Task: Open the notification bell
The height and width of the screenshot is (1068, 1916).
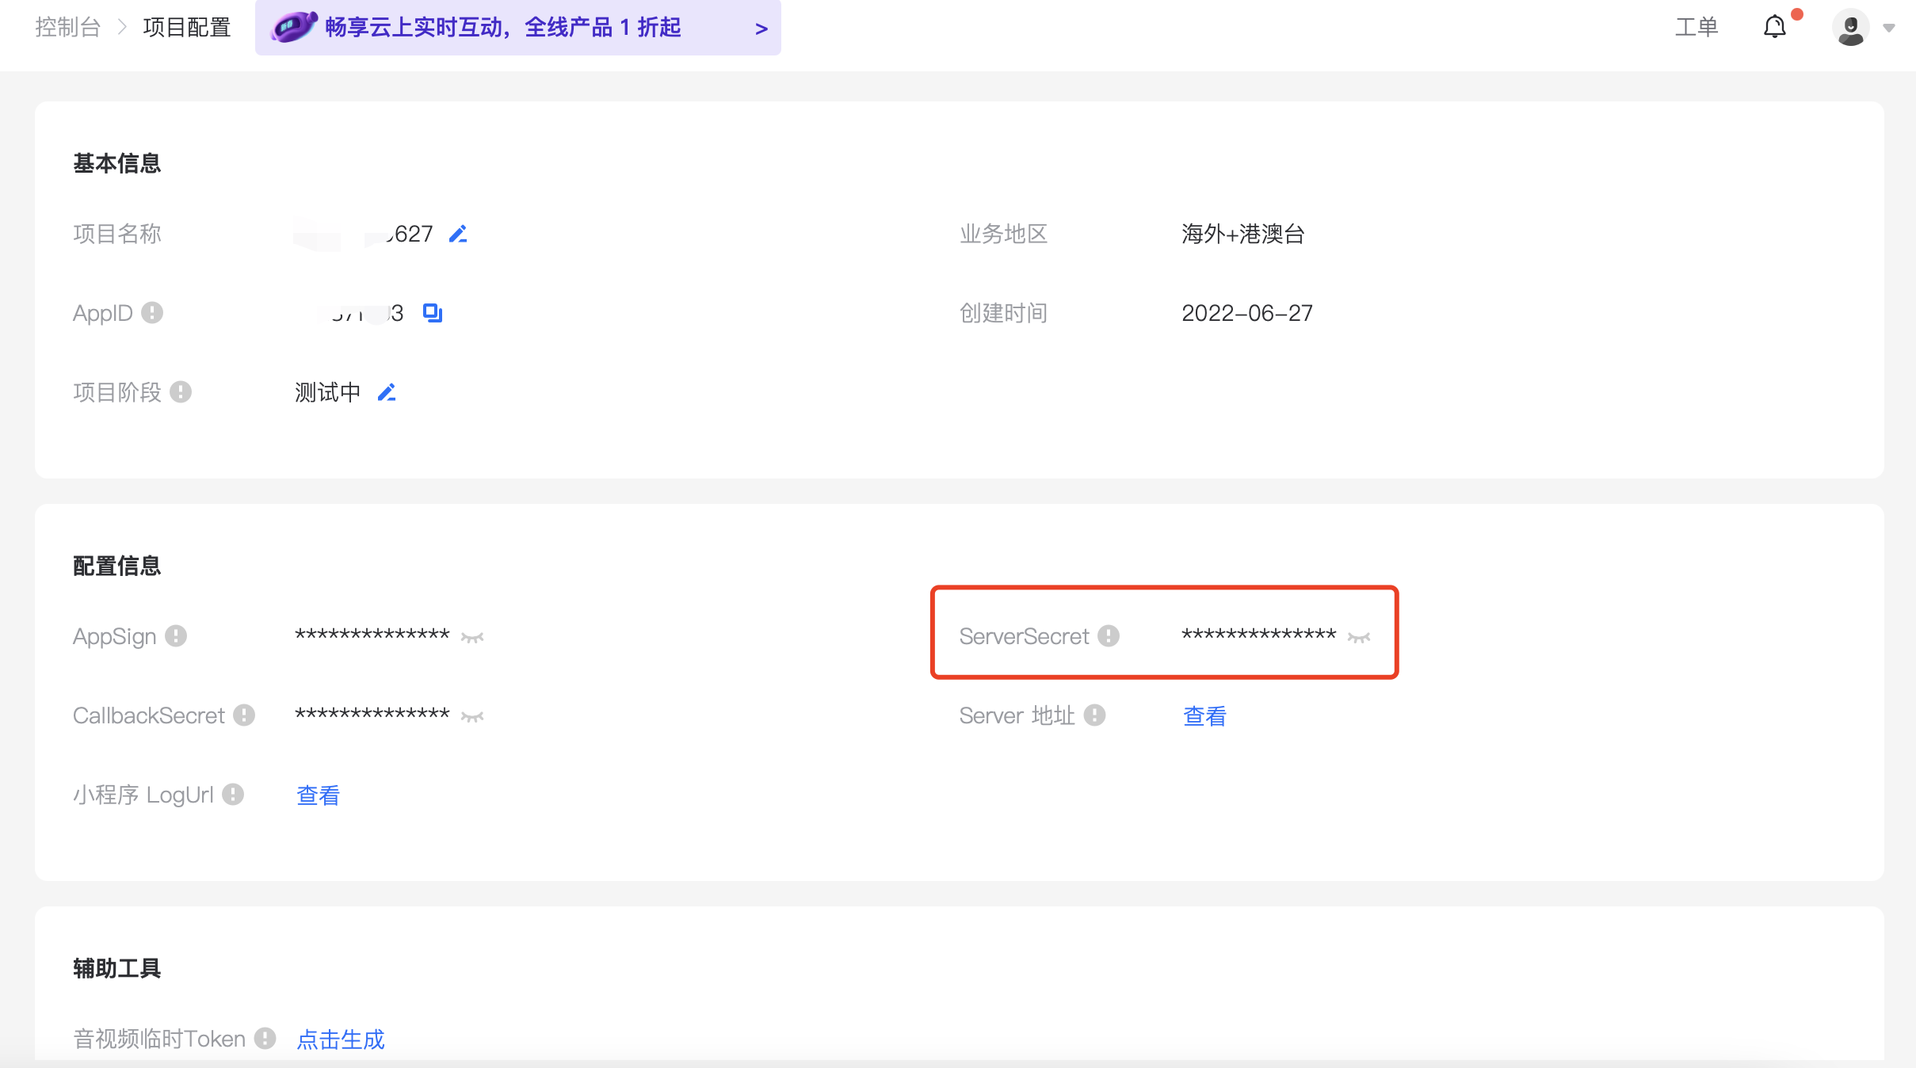Action: (x=1775, y=27)
